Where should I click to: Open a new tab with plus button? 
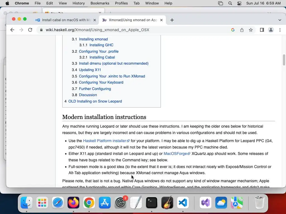coord(172,20)
